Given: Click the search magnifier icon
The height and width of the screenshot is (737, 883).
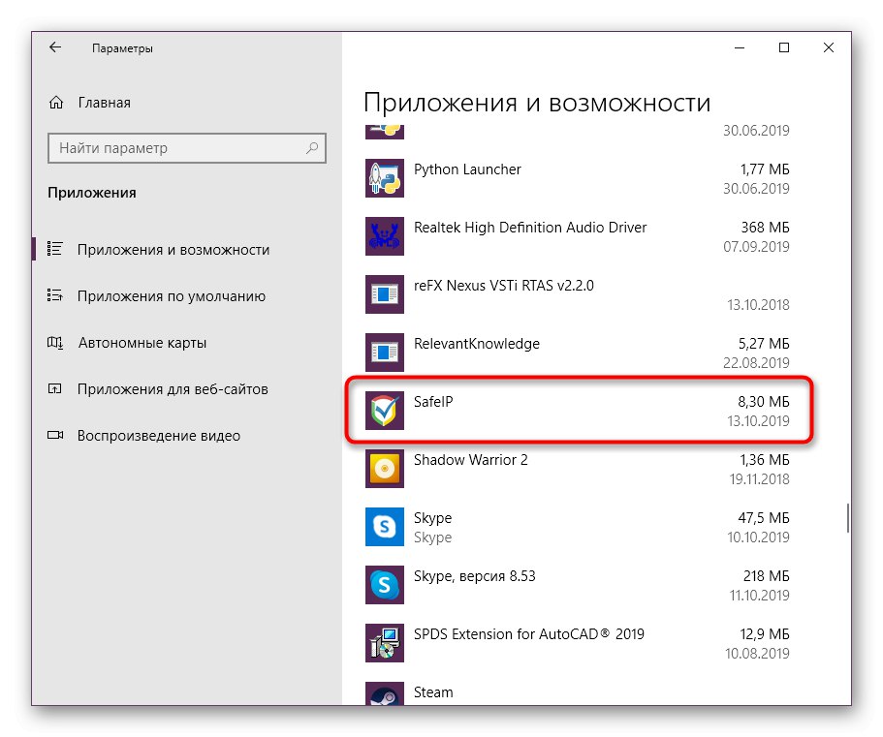Looking at the screenshot, I should tap(312, 148).
